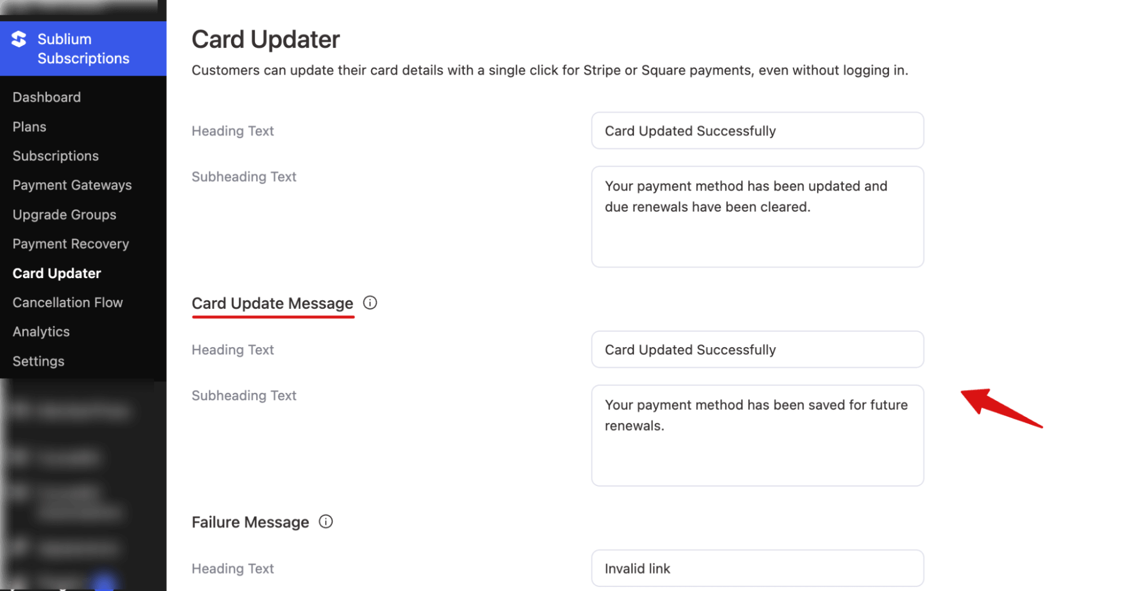Click the blurred collapsed sidebar item below Settings
1143x591 pixels.
pyautogui.click(x=70, y=411)
